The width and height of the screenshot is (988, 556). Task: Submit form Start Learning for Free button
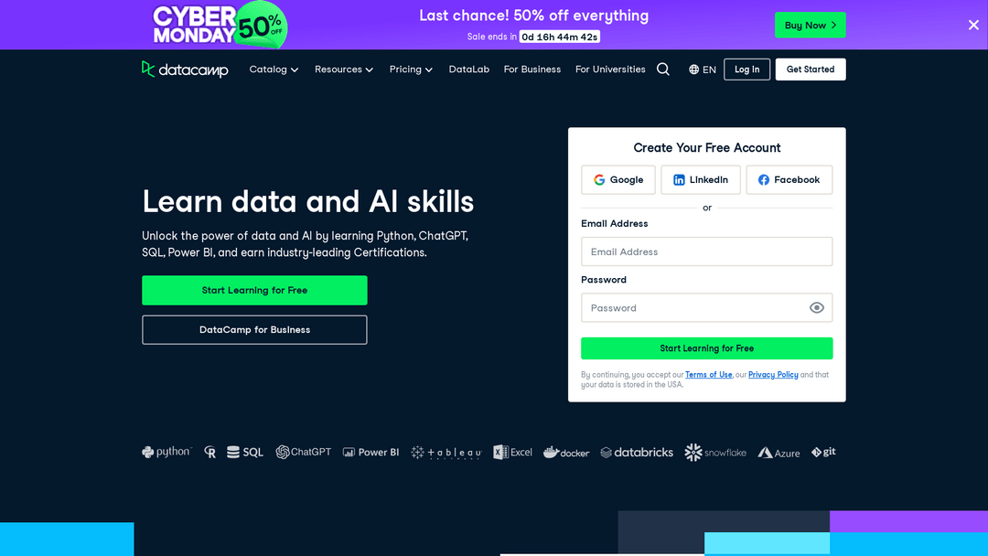point(706,348)
